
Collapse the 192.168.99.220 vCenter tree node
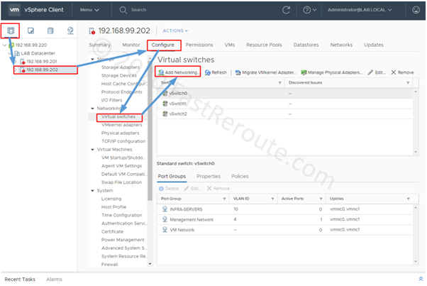click(x=4, y=45)
